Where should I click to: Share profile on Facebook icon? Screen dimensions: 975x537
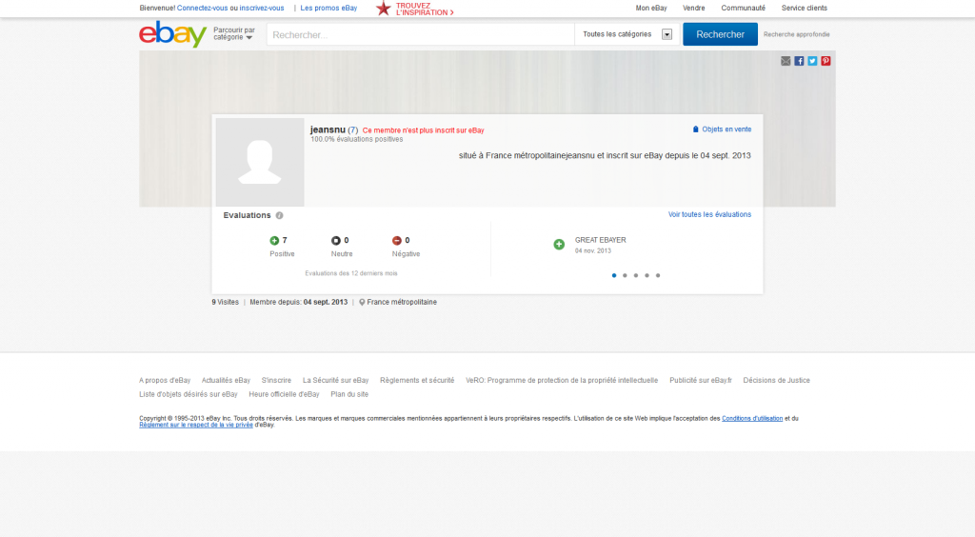pos(799,61)
